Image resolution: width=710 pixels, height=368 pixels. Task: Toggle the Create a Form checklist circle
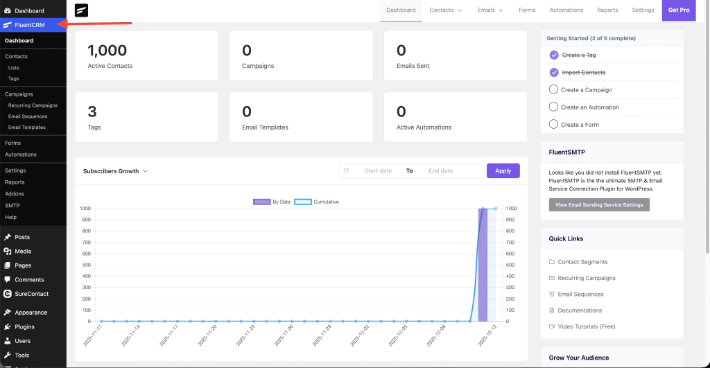tap(553, 124)
